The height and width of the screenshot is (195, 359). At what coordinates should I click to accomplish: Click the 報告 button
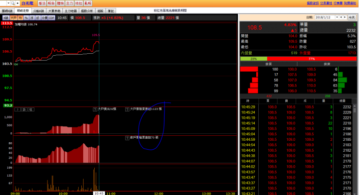tap(51, 3)
